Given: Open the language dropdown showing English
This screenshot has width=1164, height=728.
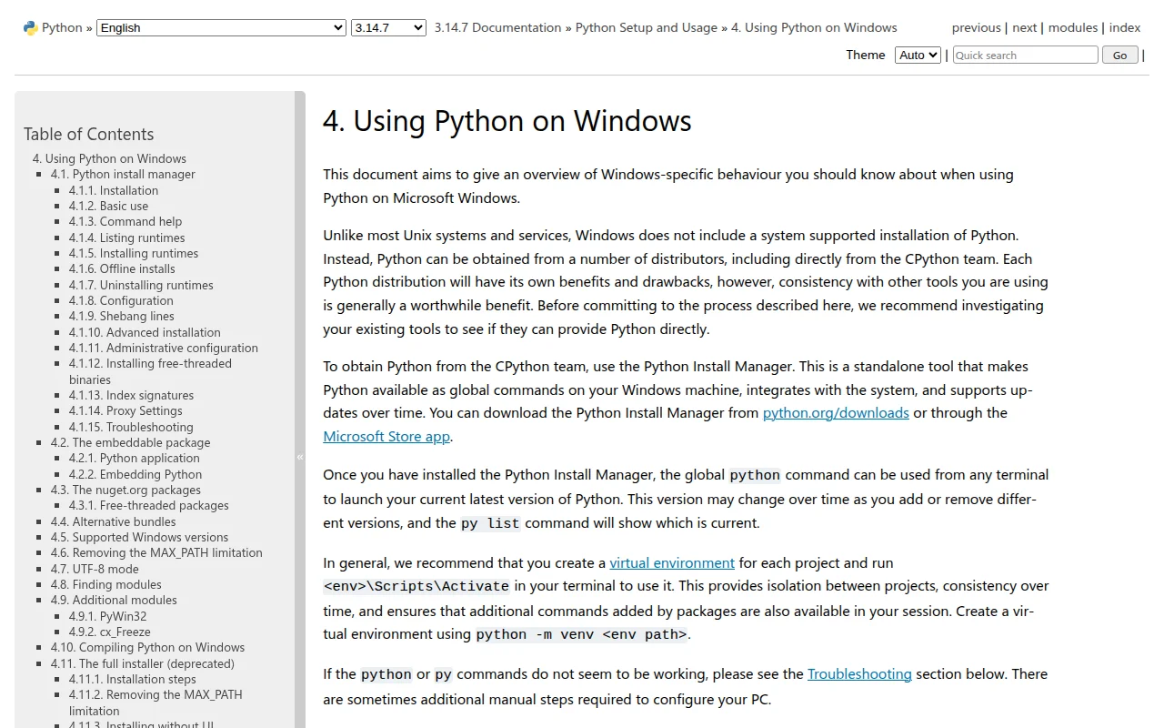Looking at the screenshot, I should [221, 27].
